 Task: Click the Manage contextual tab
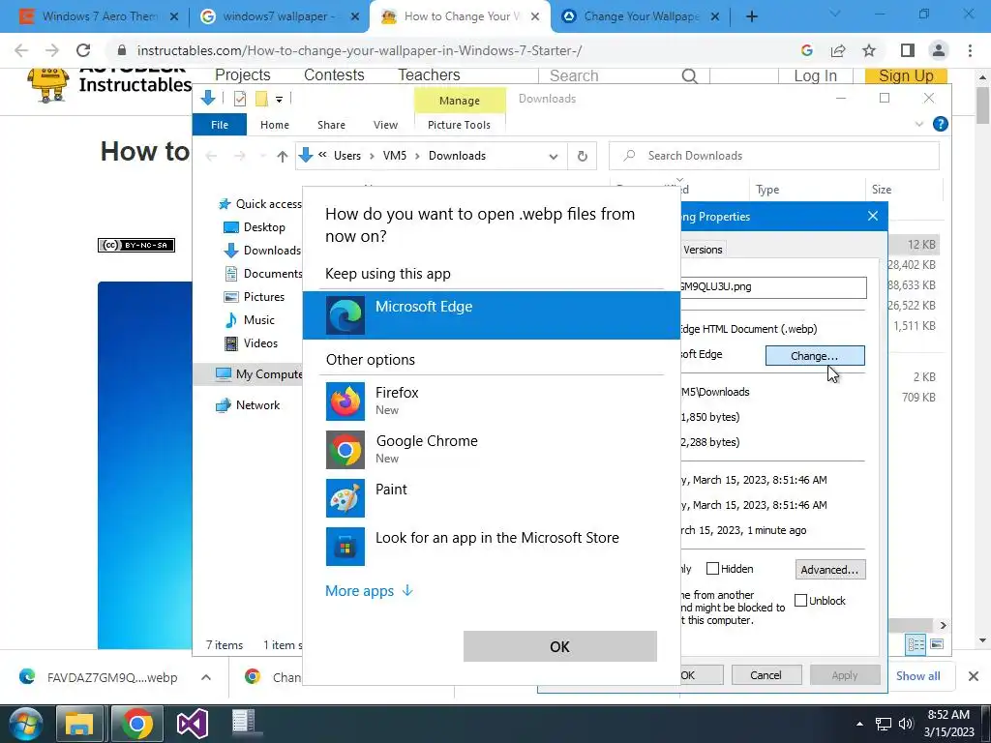(x=460, y=101)
